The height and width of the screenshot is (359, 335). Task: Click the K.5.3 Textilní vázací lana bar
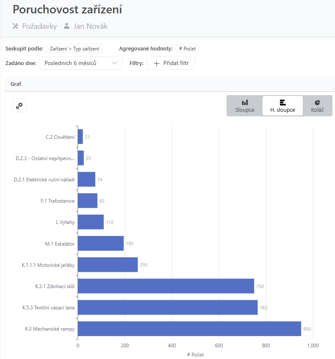pyautogui.click(x=168, y=307)
